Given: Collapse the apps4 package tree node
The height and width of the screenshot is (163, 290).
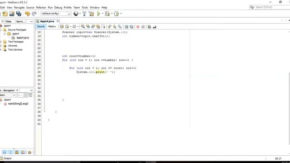Looking at the screenshot, I should [x=5, y=34].
